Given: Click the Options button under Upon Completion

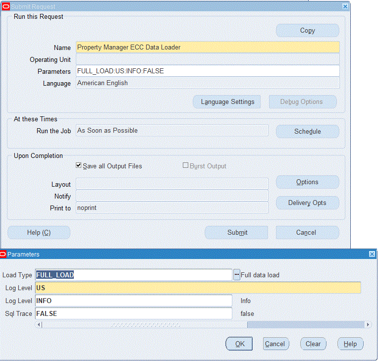Looking at the screenshot, I should coord(308,182).
